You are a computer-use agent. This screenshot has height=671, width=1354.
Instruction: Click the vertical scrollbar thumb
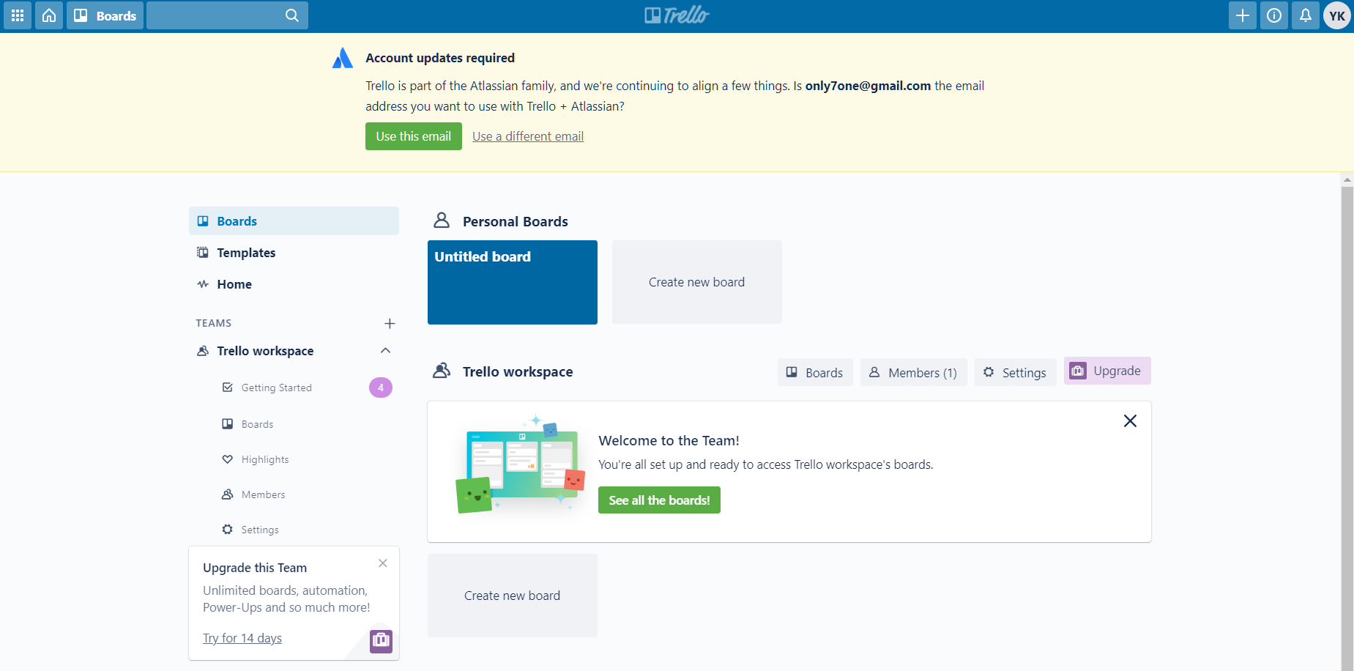1347,429
